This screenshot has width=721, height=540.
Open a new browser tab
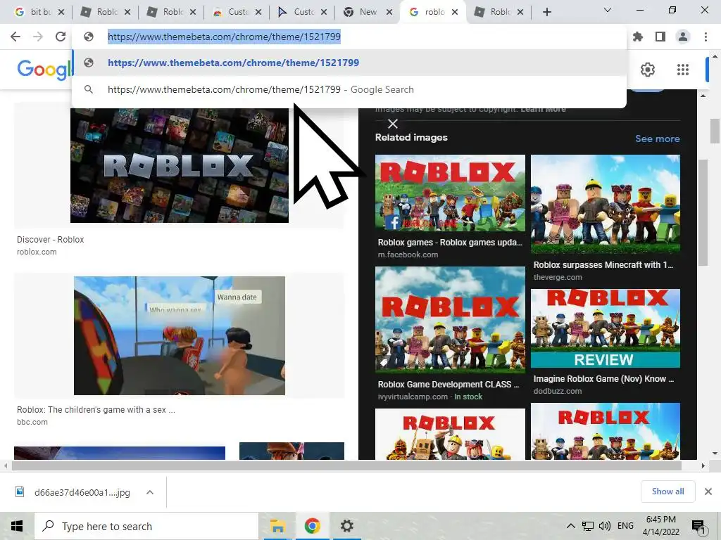546,12
